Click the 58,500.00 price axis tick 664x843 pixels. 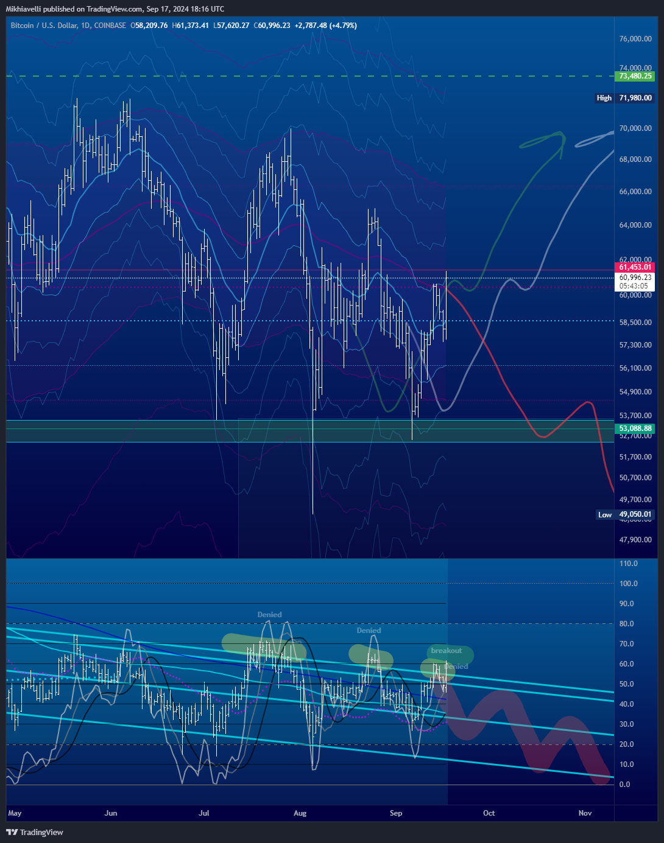pos(635,323)
